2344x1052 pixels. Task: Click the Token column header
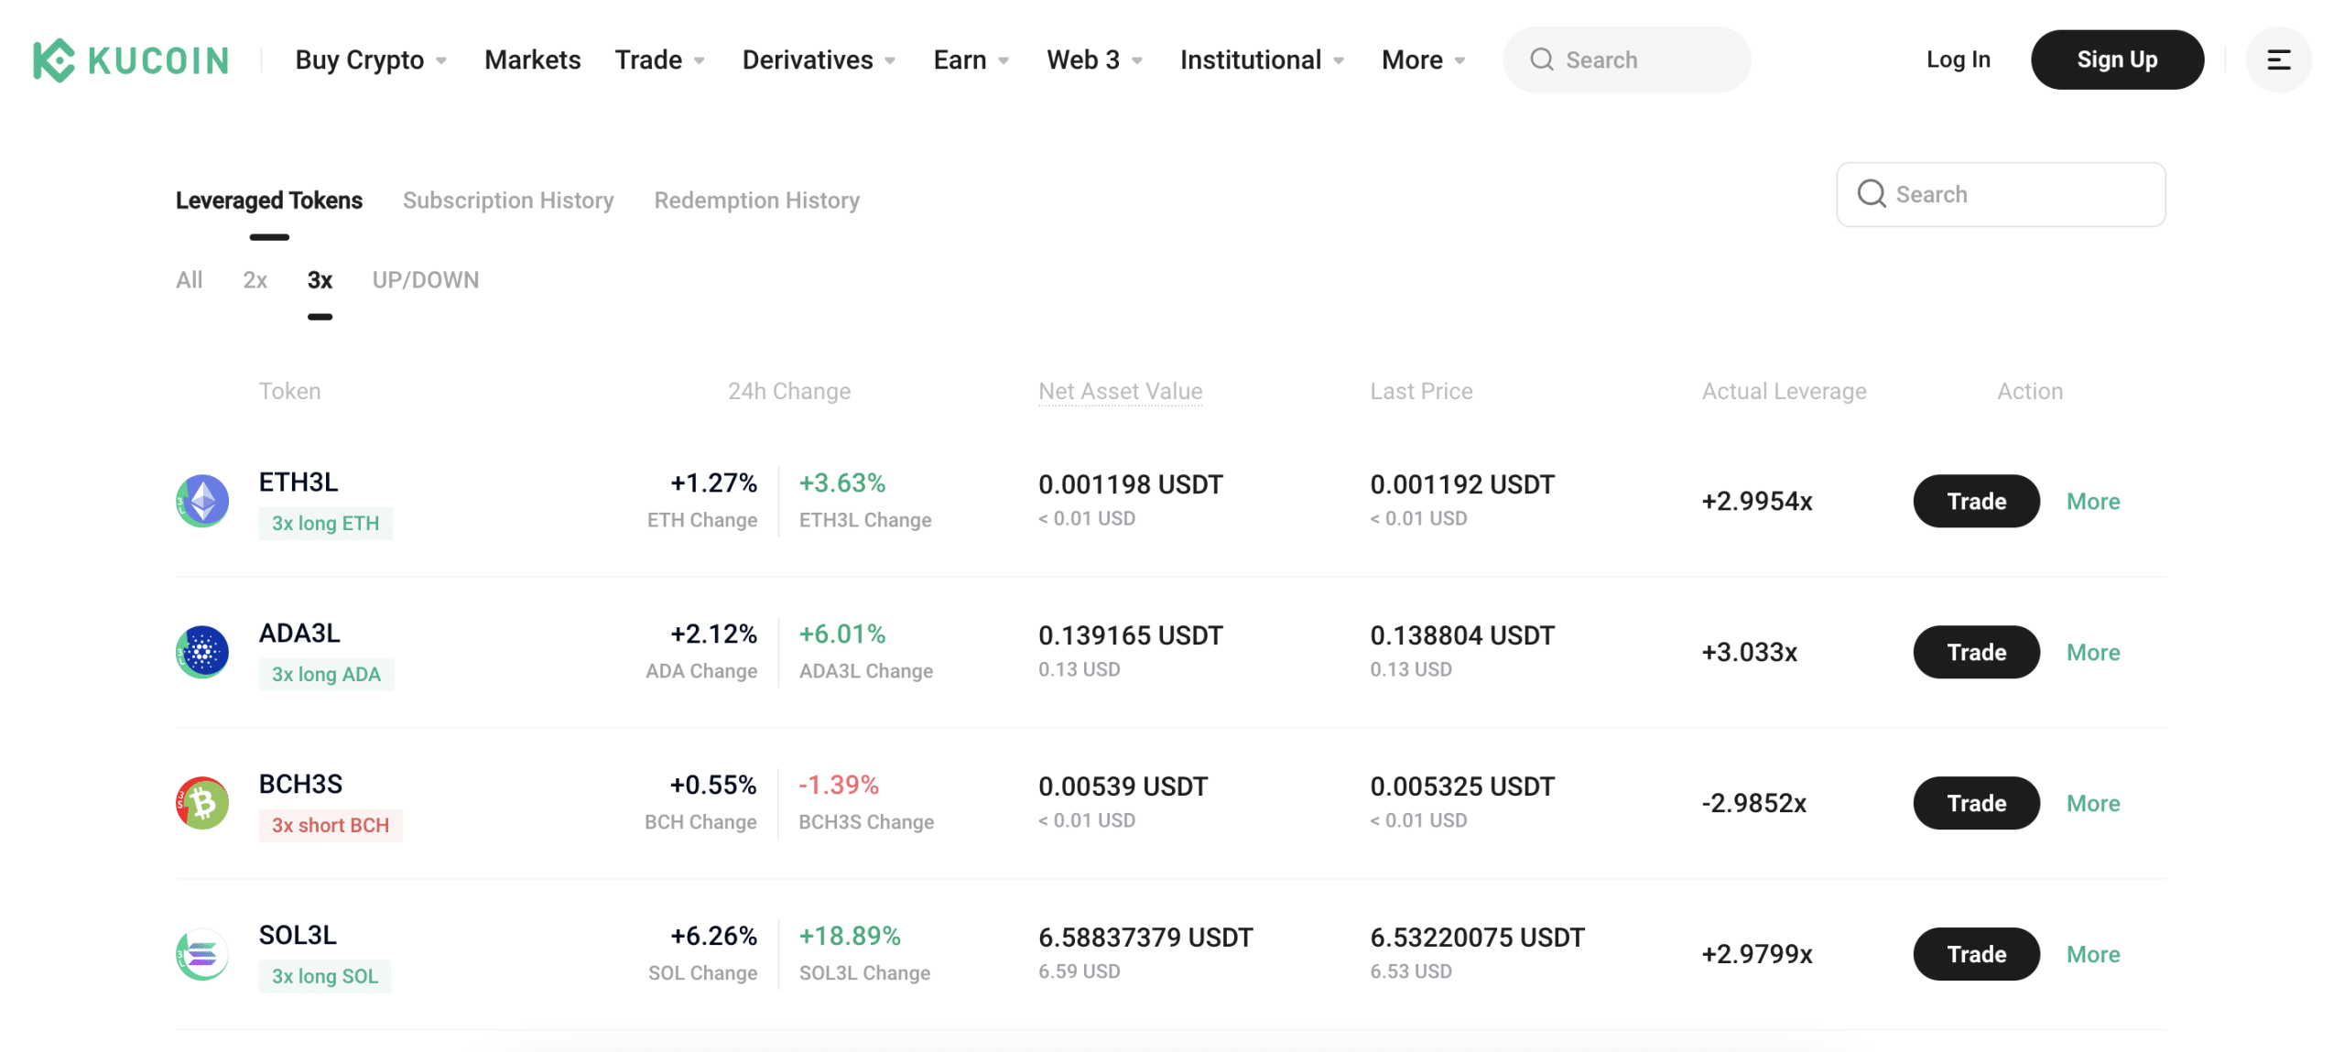[289, 392]
